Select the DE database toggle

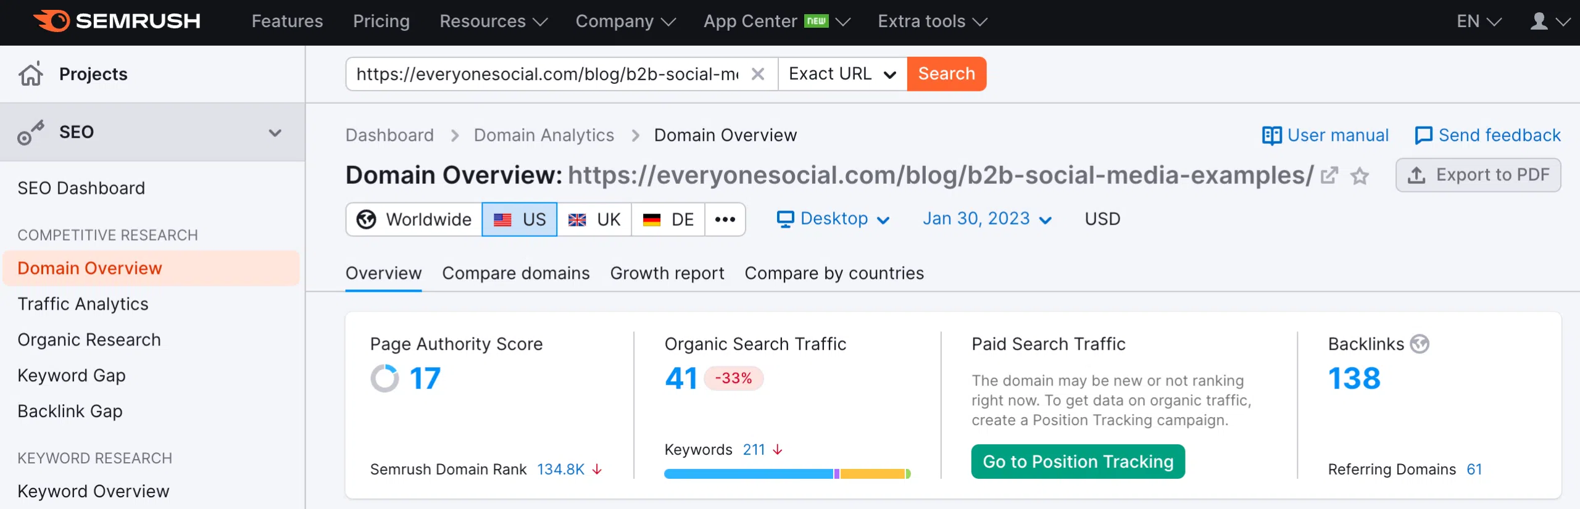(x=668, y=219)
